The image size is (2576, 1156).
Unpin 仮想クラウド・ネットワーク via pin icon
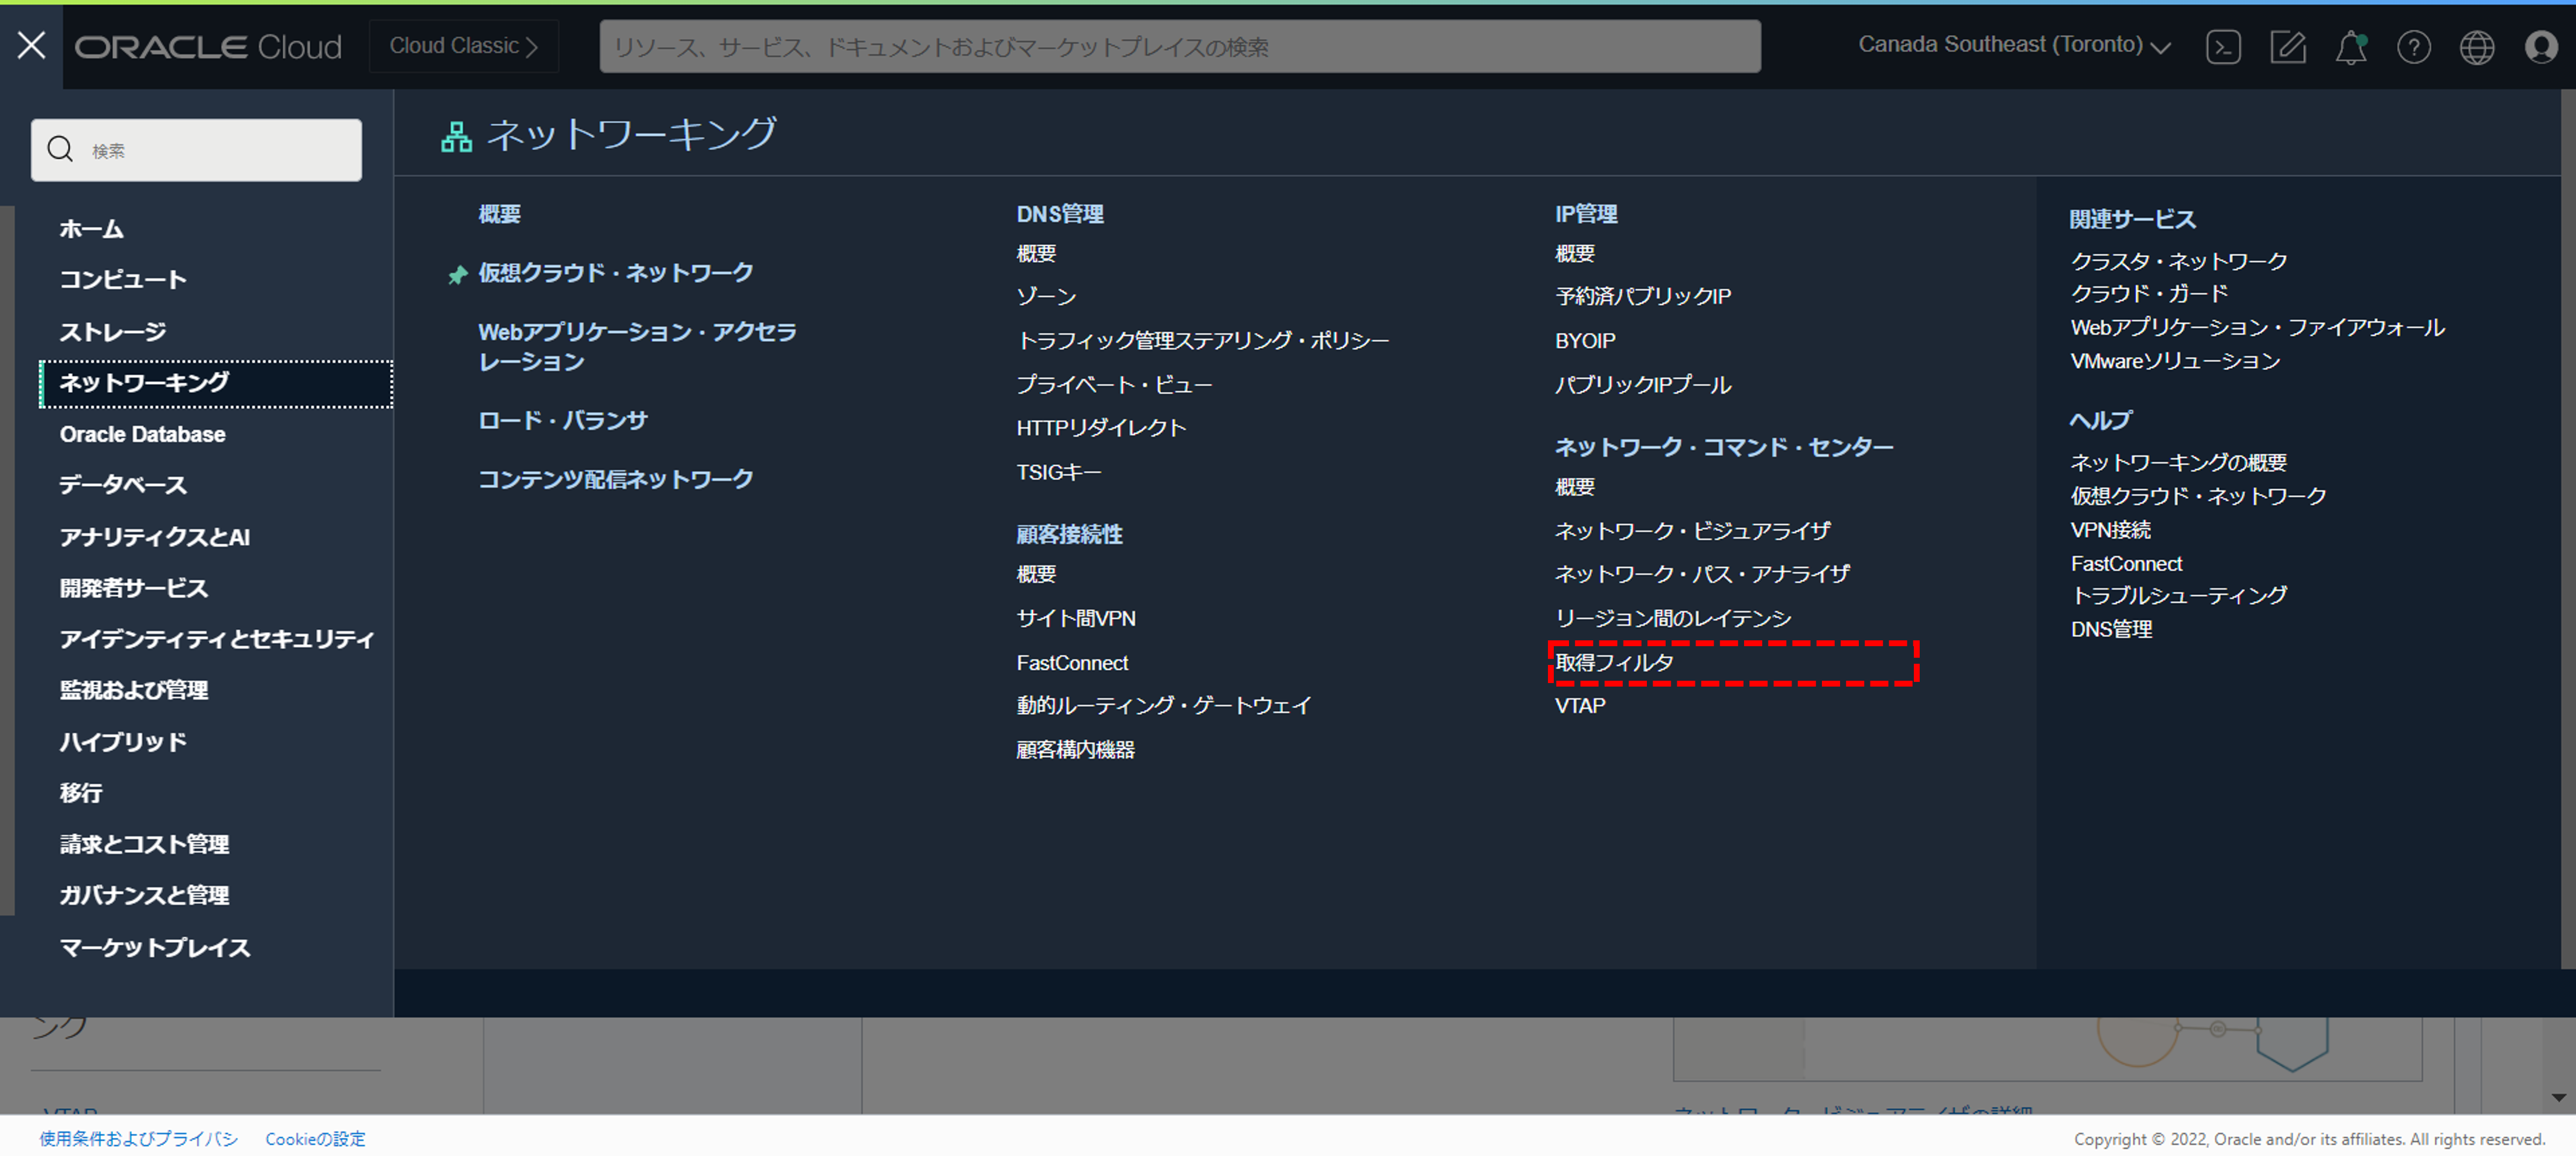point(457,274)
